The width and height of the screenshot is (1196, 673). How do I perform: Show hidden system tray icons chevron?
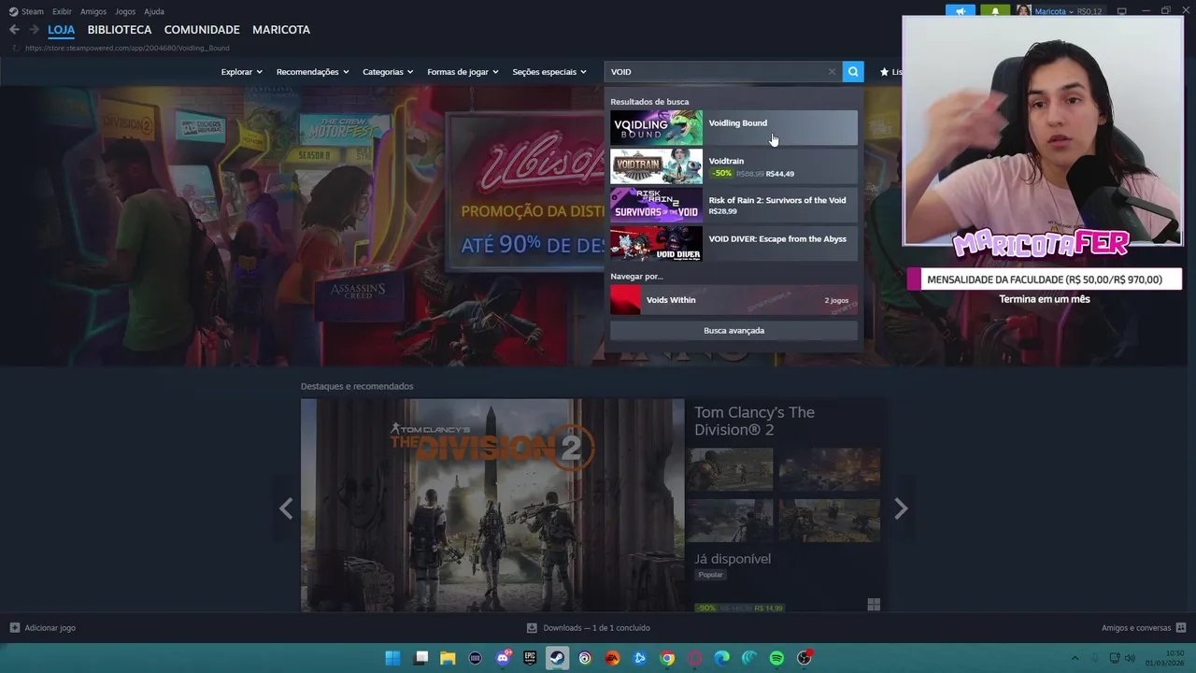1075,658
